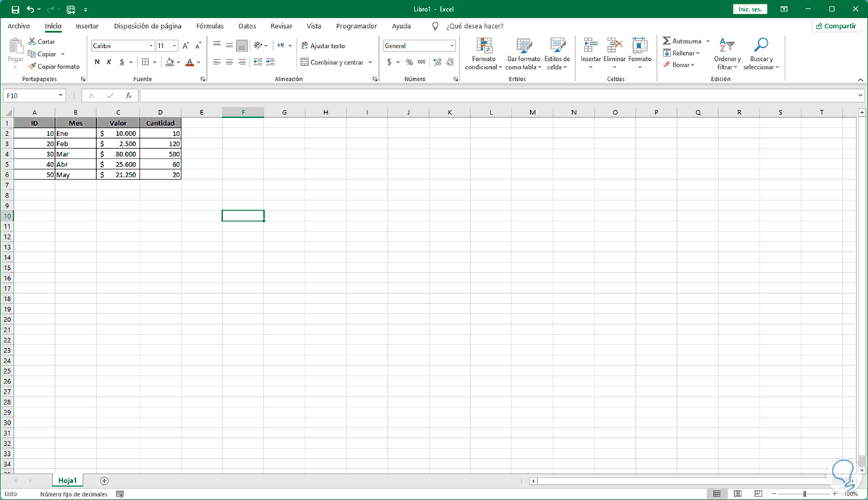Image resolution: width=868 pixels, height=500 pixels.
Task: Open Name Box dropdown arrow
Action: [61, 96]
